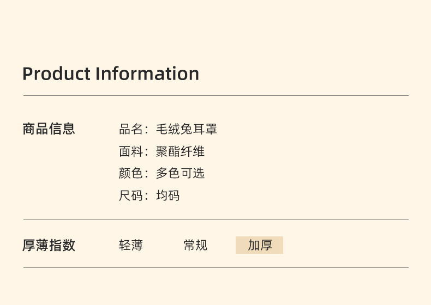Image resolution: width=431 pixels, height=305 pixels.
Task: Choose the 常规 thickness option
Action: tap(195, 245)
